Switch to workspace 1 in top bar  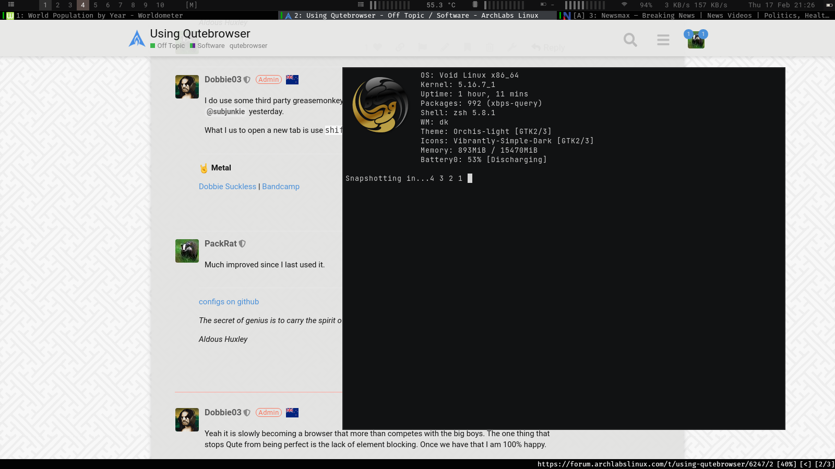coord(45,5)
